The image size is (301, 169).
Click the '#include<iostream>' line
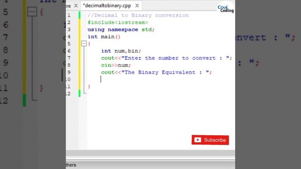[x=118, y=23]
